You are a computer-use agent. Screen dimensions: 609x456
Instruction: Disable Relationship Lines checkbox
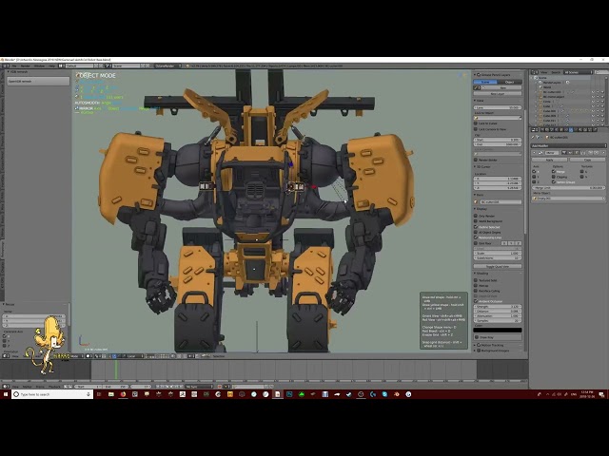click(476, 237)
